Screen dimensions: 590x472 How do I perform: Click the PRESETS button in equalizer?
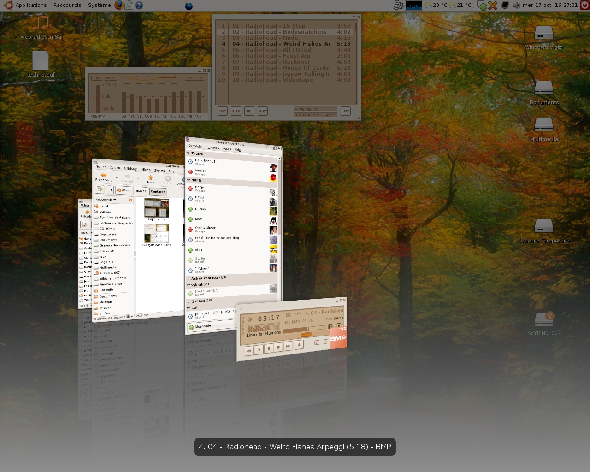(194, 78)
